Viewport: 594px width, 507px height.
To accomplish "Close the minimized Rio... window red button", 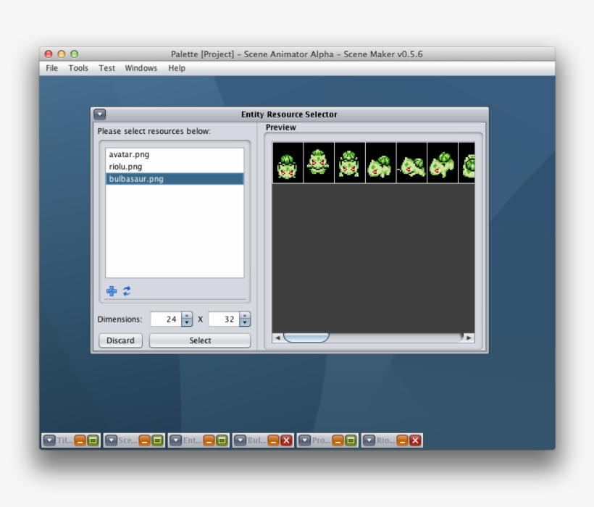I will click(x=415, y=440).
